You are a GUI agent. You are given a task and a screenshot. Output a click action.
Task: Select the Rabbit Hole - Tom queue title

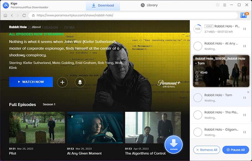tap(218, 95)
